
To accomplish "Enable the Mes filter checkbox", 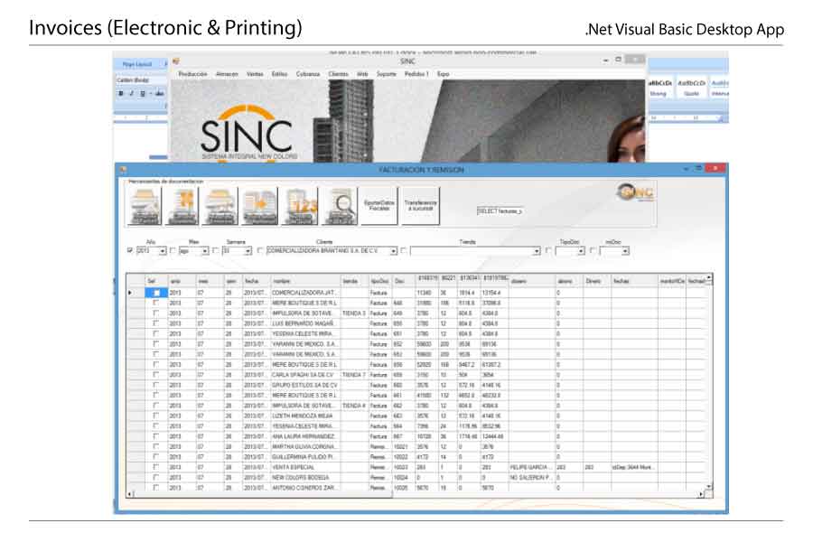I will point(173,250).
